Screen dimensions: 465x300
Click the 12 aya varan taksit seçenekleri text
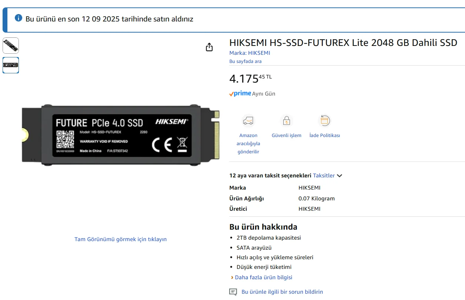tap(270, 176)
